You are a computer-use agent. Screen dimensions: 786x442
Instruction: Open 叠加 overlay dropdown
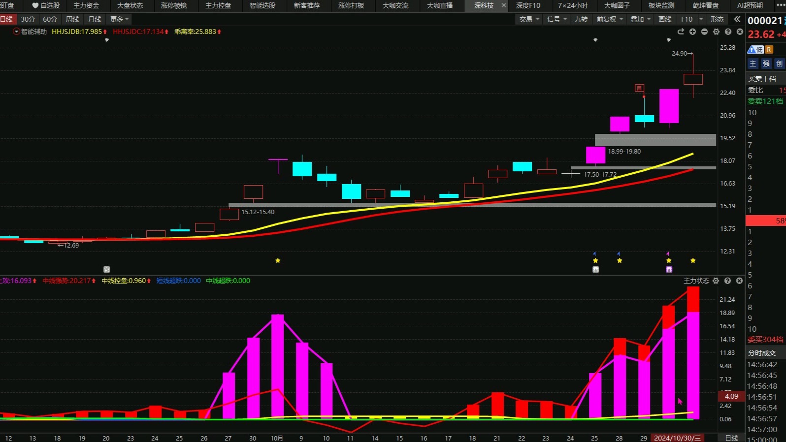point(641,19)
